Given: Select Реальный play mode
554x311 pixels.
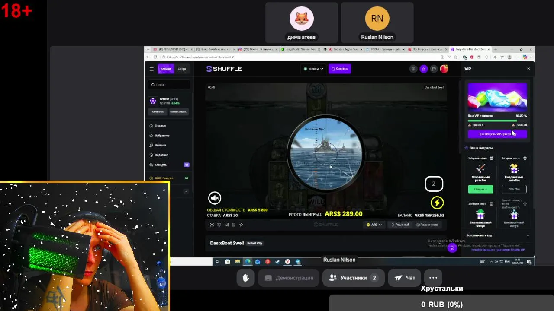Looking at the screenshot, I should [400, 225].
